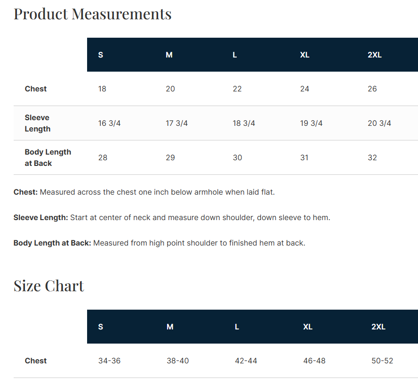Click the M column header in Size Chart
Screen dimensions: 418x386
(170, 327)
